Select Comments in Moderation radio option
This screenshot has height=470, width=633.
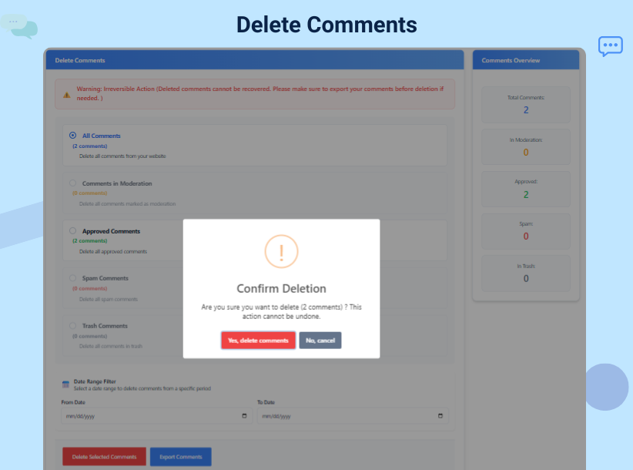tap(72, 183)
